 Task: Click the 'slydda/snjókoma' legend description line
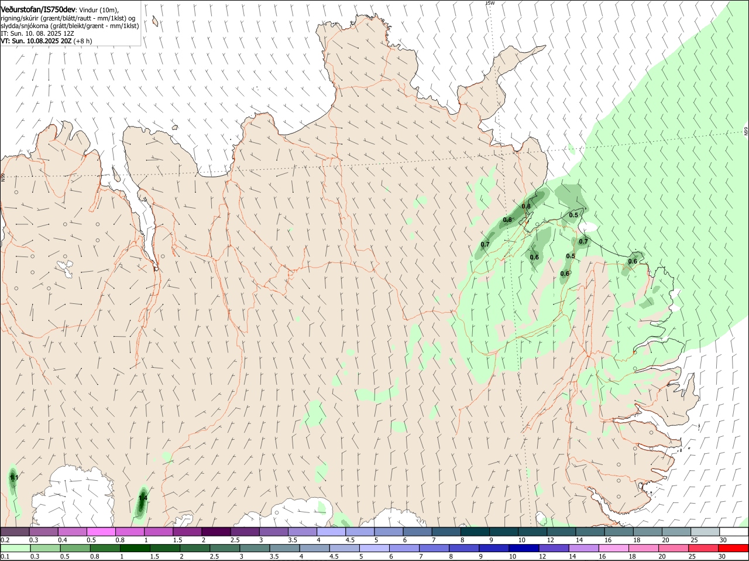tap(70, 26)
